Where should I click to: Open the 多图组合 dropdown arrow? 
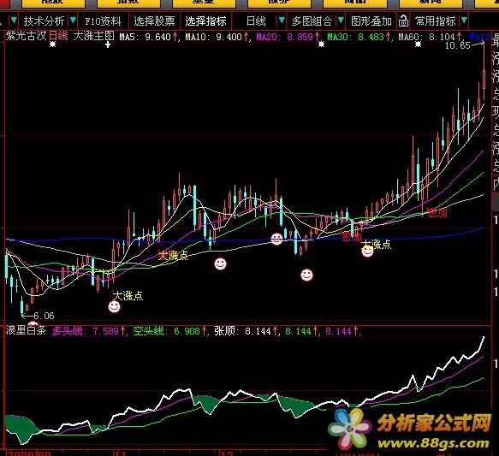[x=341, y=21]
